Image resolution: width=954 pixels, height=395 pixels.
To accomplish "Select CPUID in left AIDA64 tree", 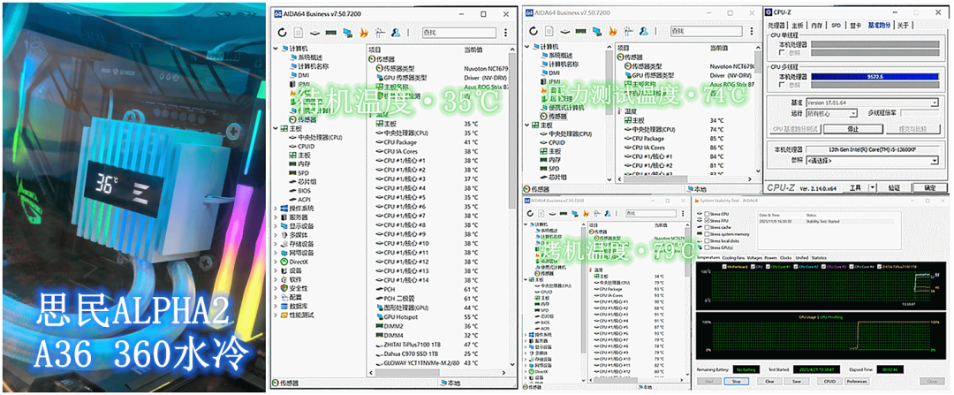I will click(301, 147).
